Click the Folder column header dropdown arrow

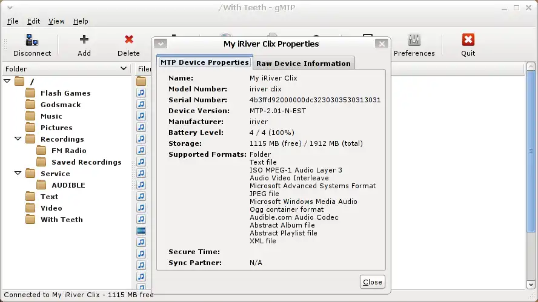[x=124, y=68]
